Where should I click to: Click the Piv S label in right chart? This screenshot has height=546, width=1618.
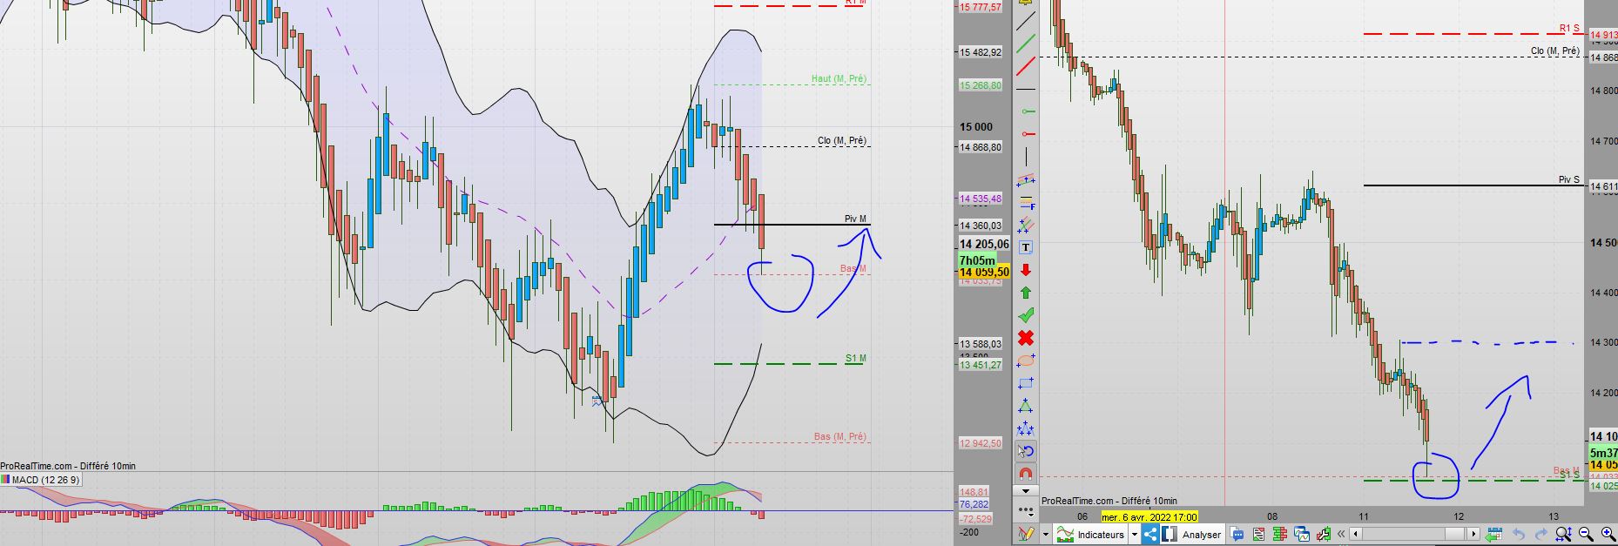coord(1569,179)
